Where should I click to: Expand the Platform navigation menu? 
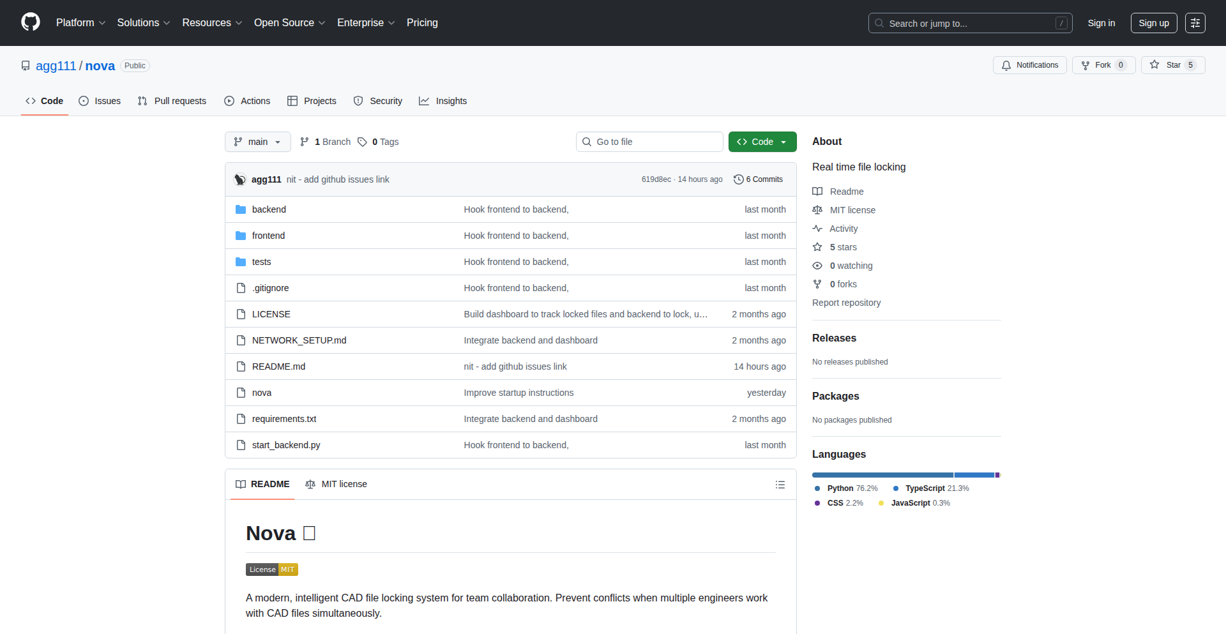pyautogui.click(x=80, y=22)
